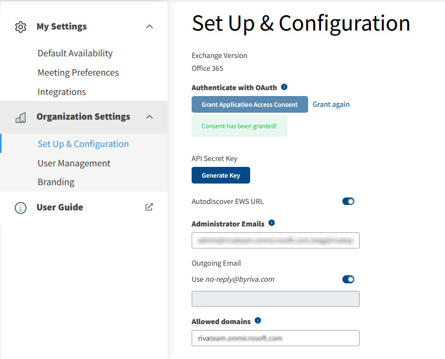445x359 pixels.
Task: Click the 'Outgoing Email' label
Action: 216,263
